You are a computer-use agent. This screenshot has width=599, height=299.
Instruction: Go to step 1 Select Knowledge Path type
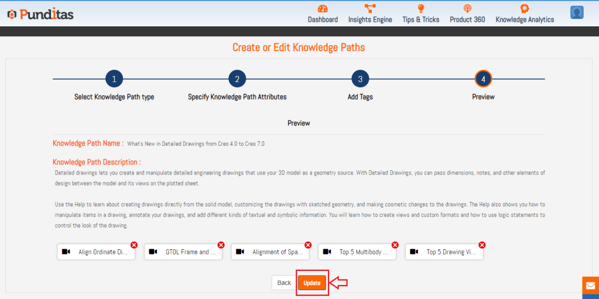[114, 79]
